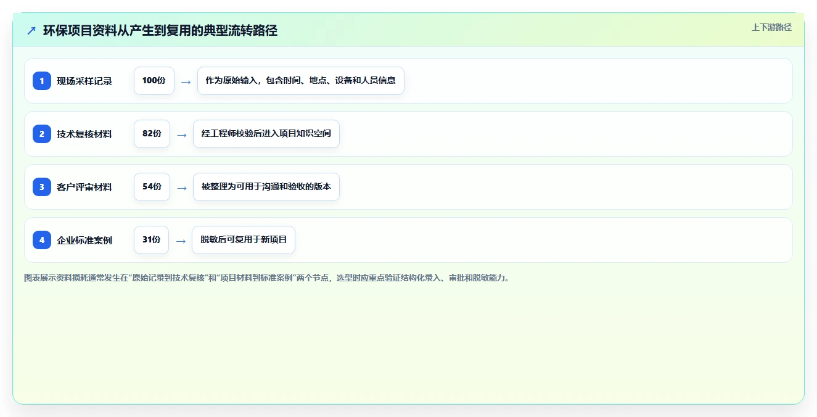
Task: Click the 82份 count pill
Action: [152, 134]
